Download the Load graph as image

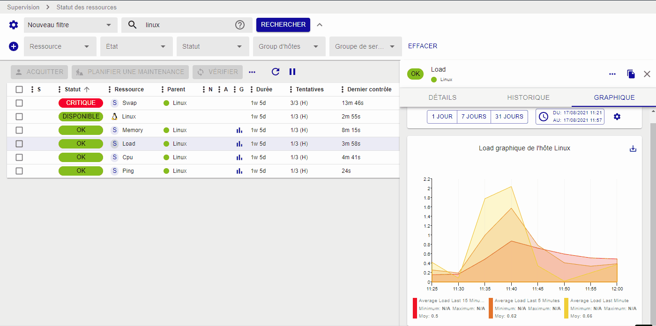633,148
